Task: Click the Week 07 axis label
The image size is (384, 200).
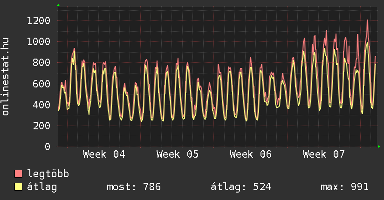Action: click(x=324, y=154)
